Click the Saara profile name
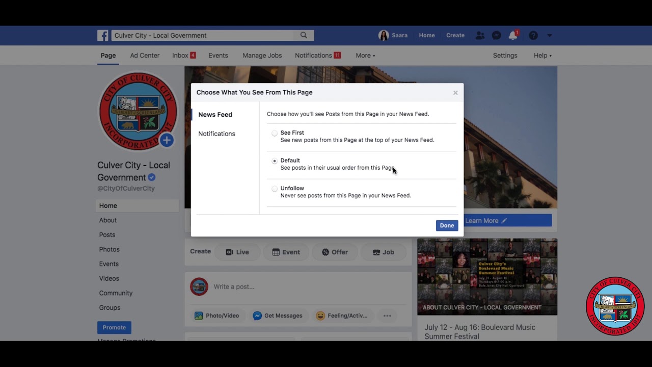This screenshot has height=367, width=652. pos(400,35)
